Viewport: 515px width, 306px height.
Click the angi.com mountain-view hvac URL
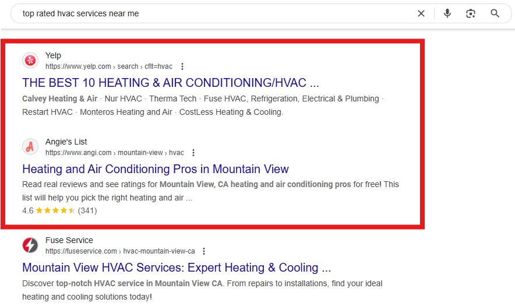114,153
